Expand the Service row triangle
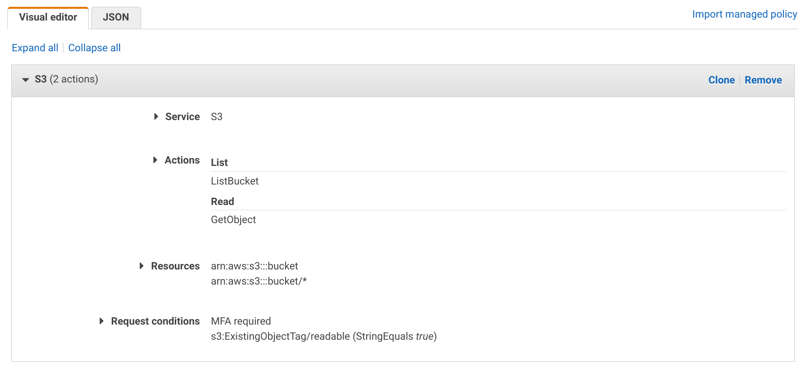The image size is (804, 369). [x=156, y=117]
